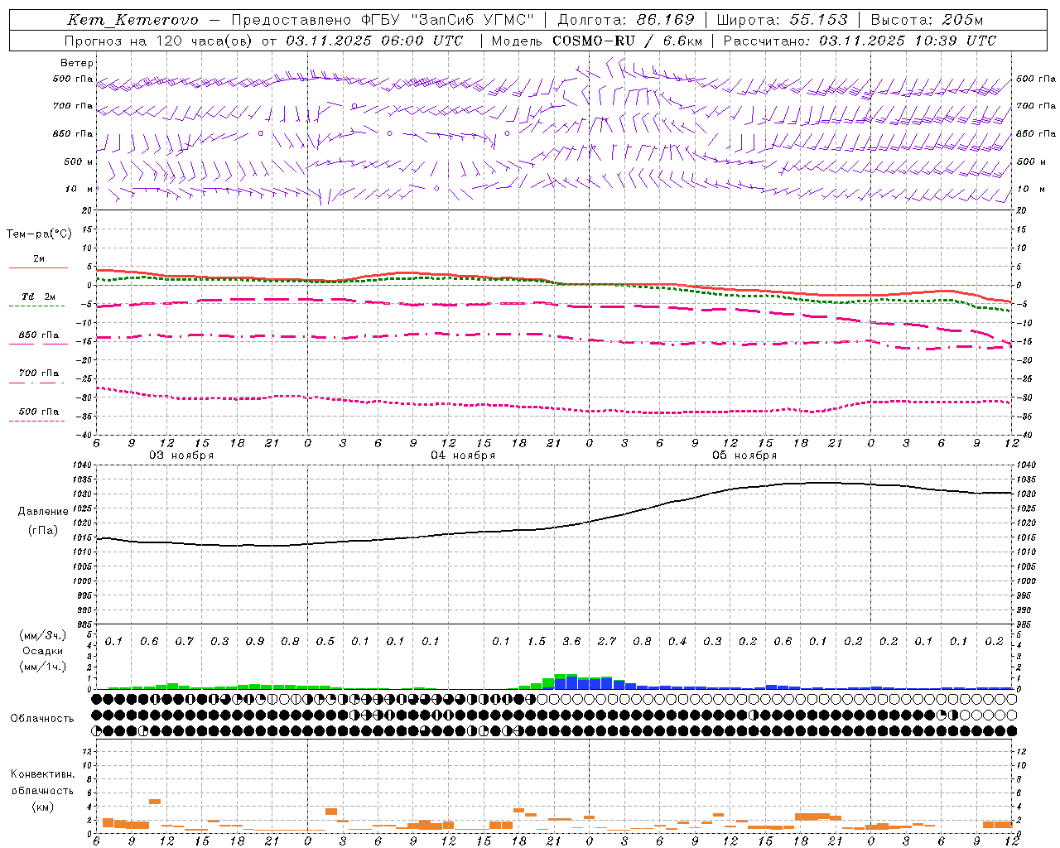The width and height of the screenshot is (1060, 848).
Task: Click the '0.5' precipitation value
Action: [x=325, y=642]
